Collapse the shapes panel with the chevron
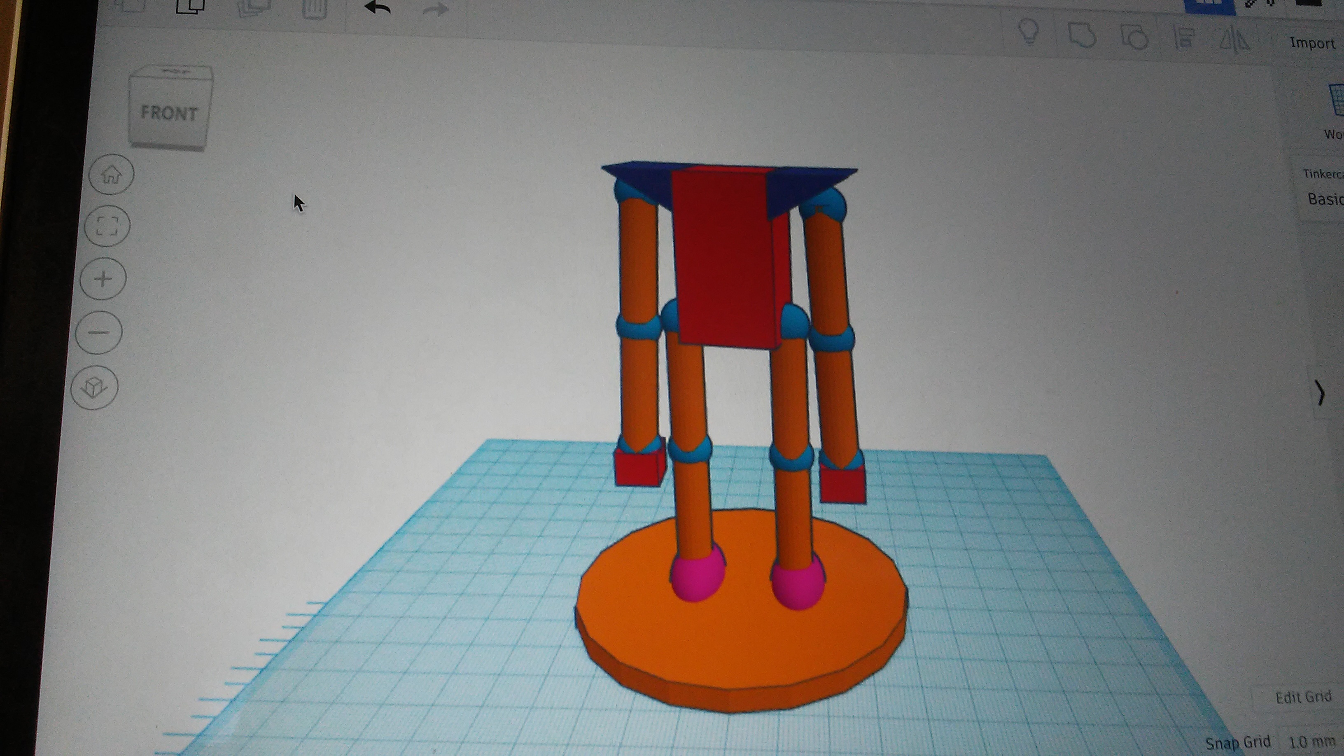Screen dimensions: 1344x756 click(1320, 393)
